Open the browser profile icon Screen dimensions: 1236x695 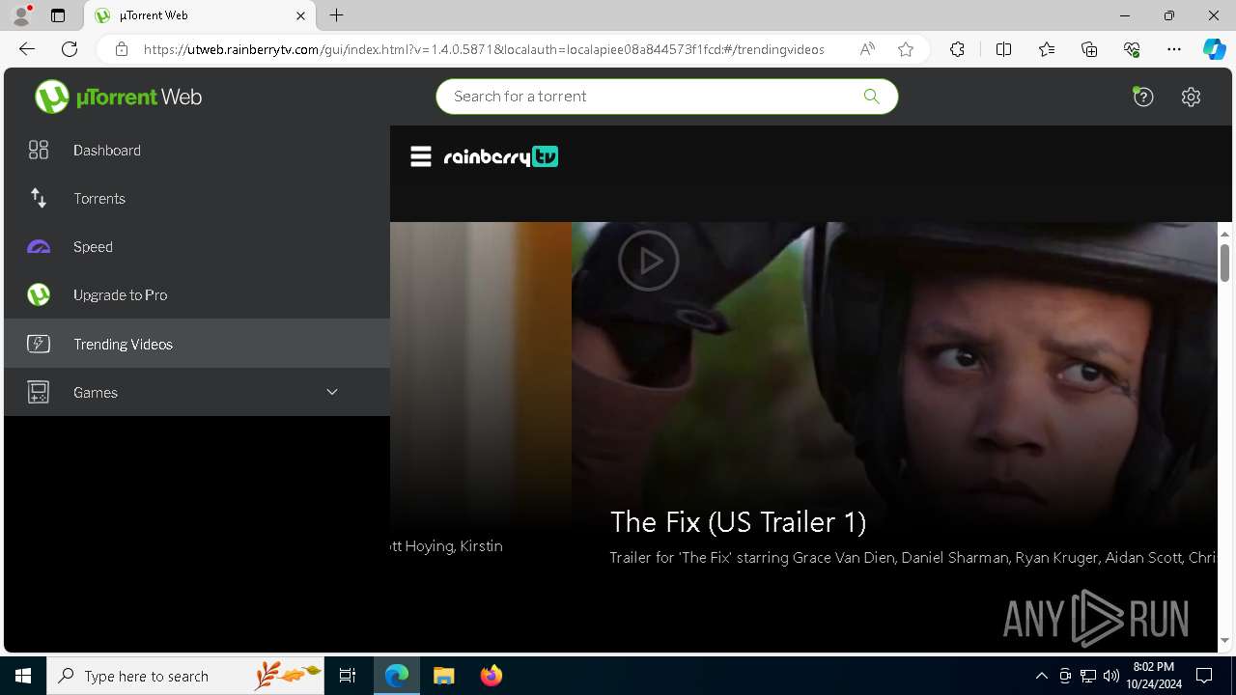tap(21, 15)
